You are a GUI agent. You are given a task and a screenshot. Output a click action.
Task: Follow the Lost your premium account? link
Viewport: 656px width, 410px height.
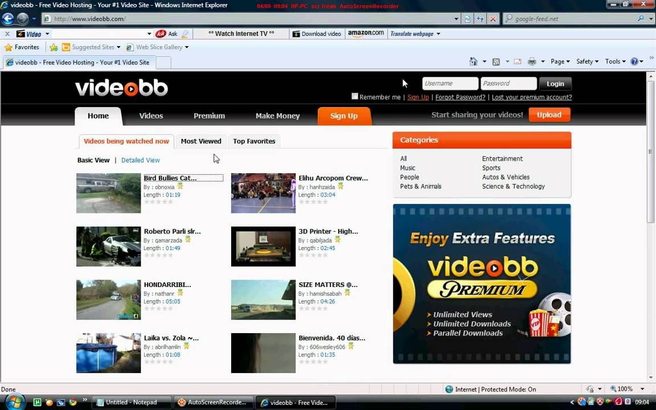coord(532,97)
